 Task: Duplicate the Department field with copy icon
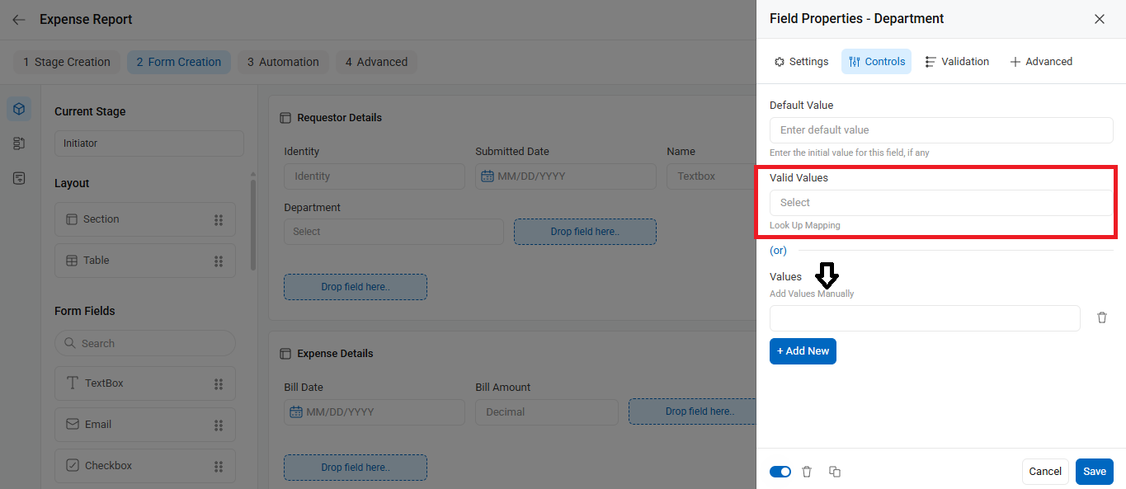coord(835,472)
